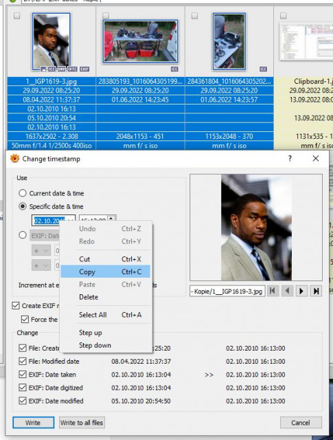Open the lower plus sign dropdown
333x440 pixels.
click(x=41, y=265)
